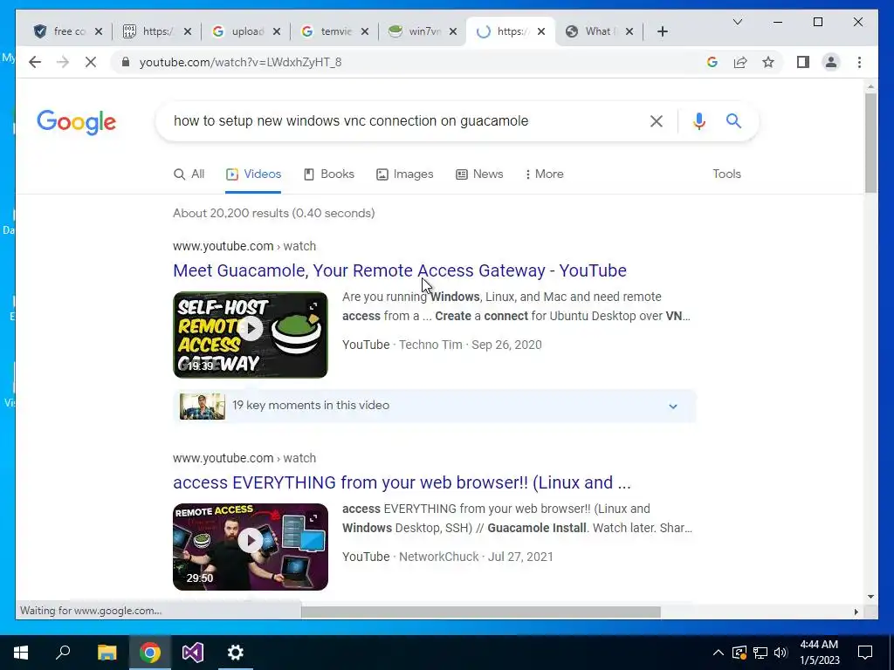The width and height of the screenshot is (894, 670).
Task: Switch to the Books results tab
Action: [329, 174]
